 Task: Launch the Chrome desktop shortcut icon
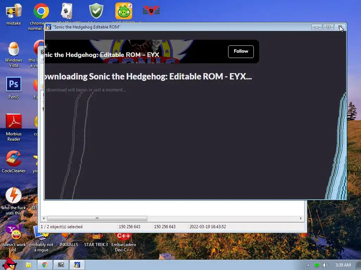point(41,11)
